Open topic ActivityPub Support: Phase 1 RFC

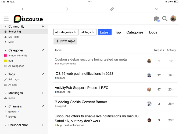pos(81,88)
